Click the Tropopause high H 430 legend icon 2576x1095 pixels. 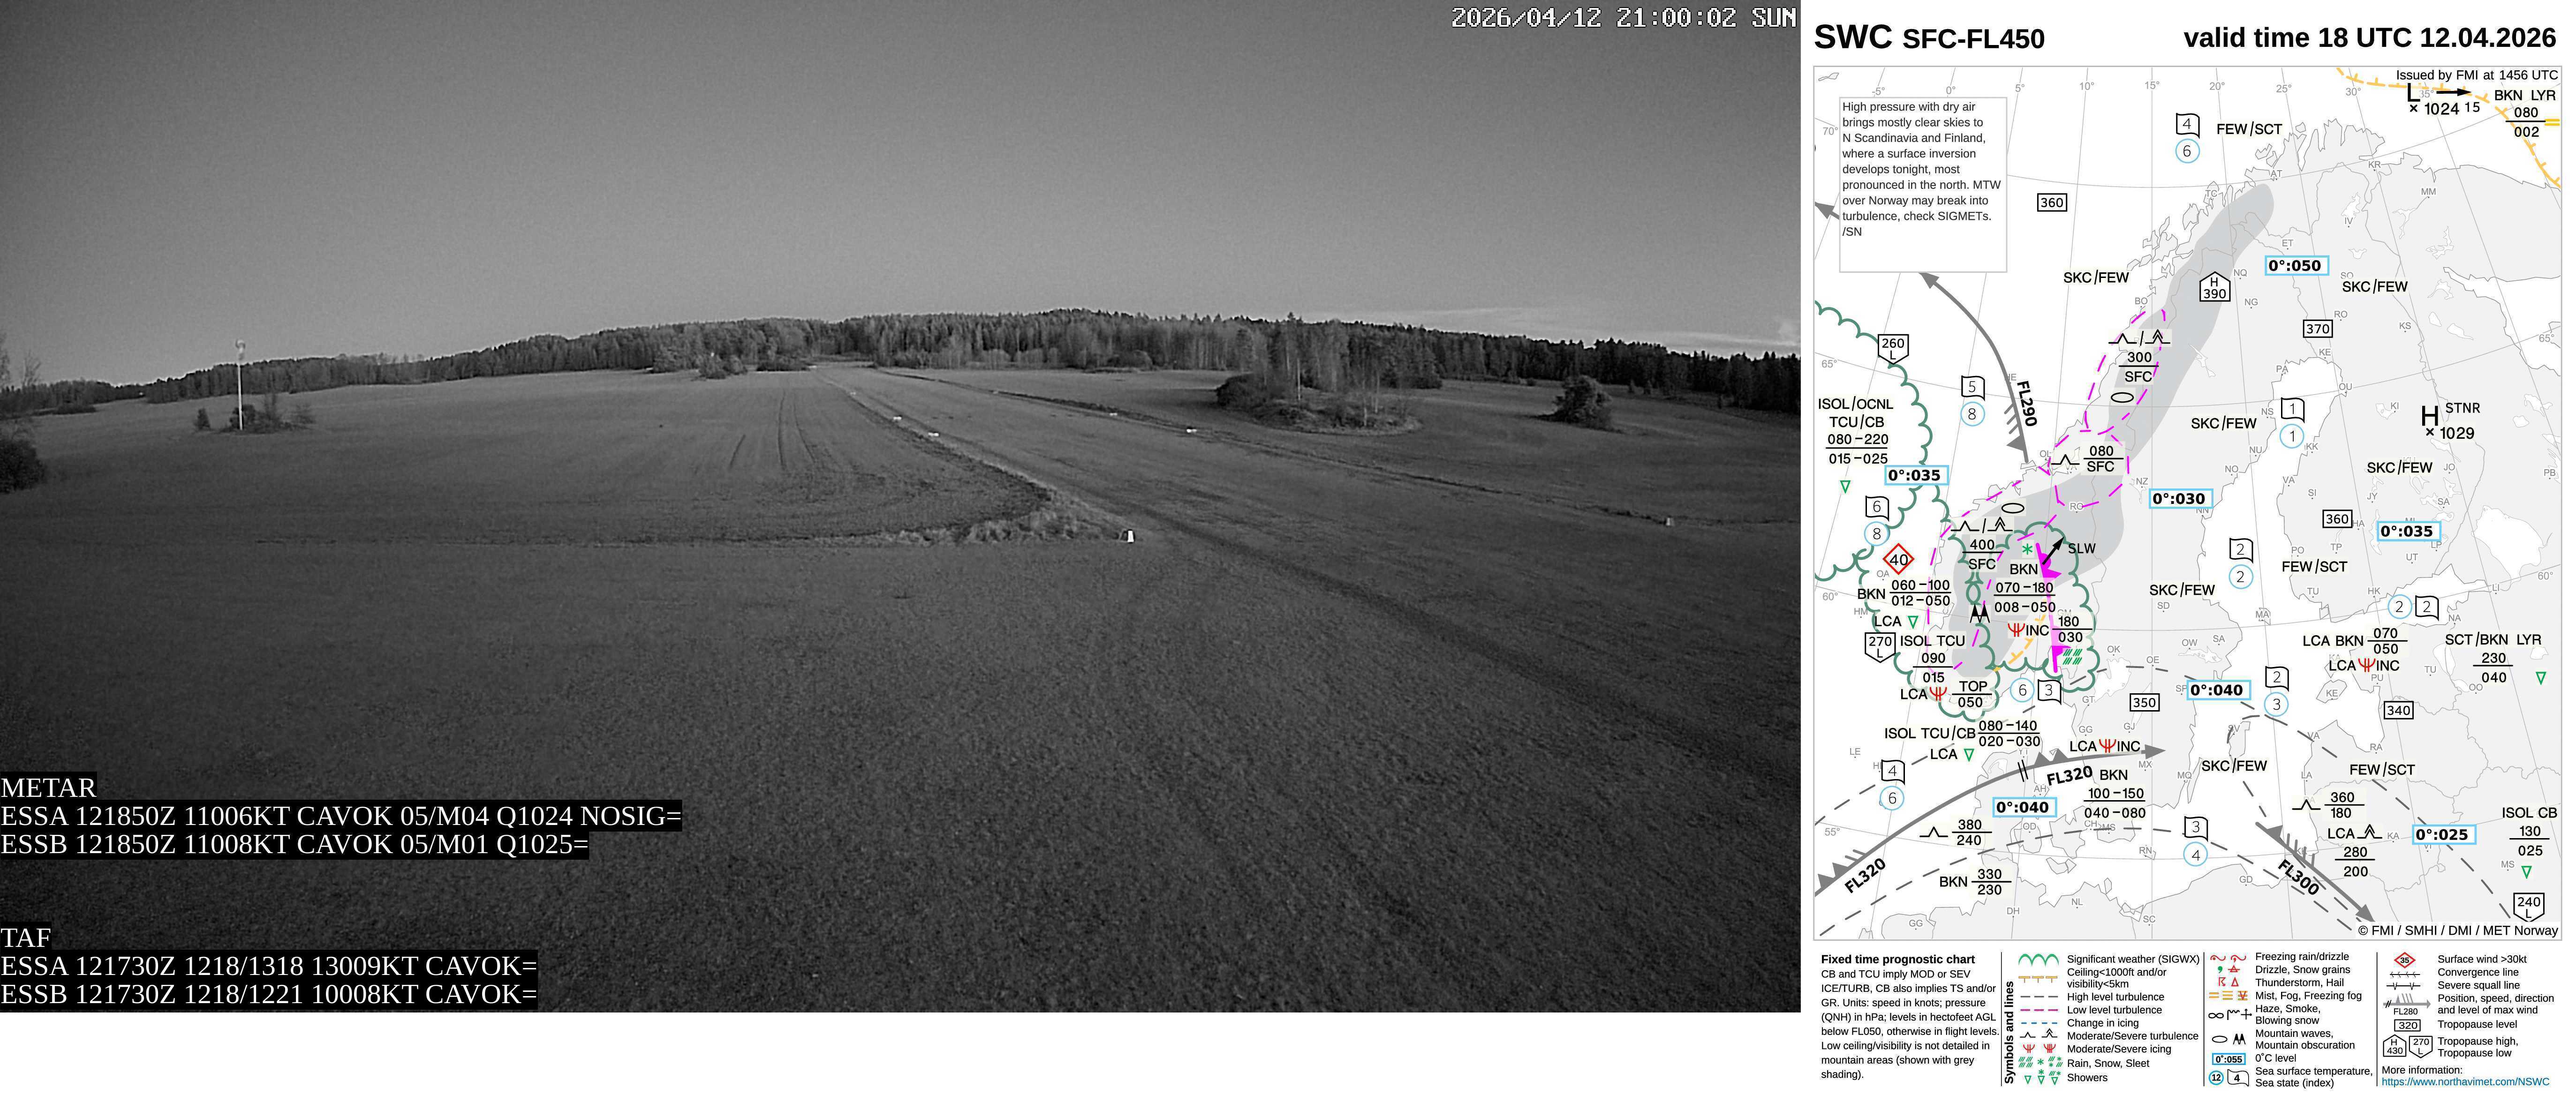click(x=2394, y=1045)
